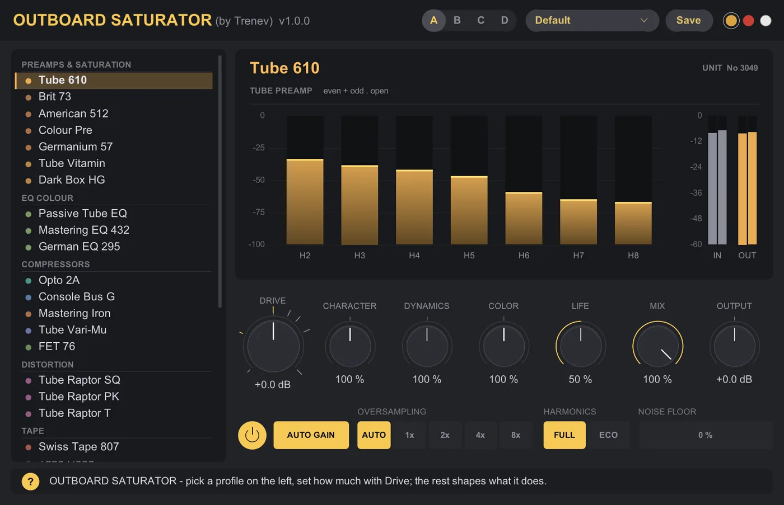Select the Swiss Tape 807 profile

114,447
